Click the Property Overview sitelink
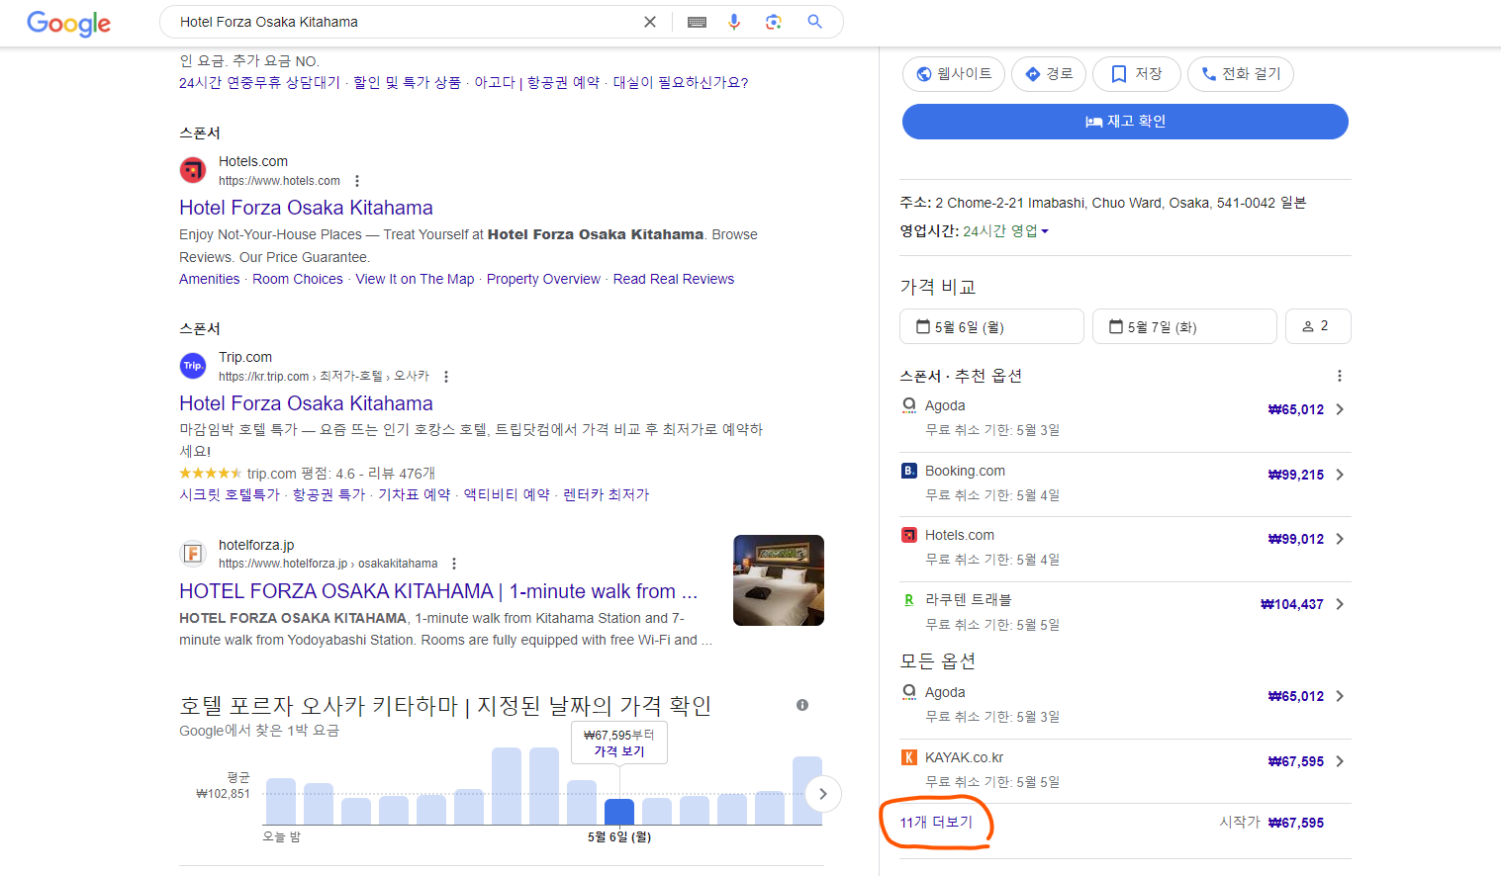The height and width of the screenshot is (876, 1501). (543, 279)
